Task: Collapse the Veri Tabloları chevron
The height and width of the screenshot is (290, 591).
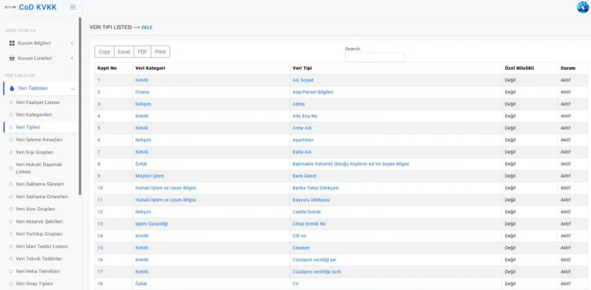Action: pos(73,89)
